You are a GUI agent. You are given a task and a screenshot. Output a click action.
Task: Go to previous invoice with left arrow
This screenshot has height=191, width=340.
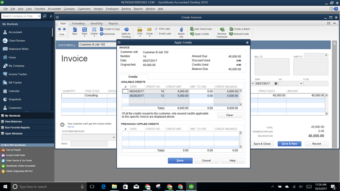[x=60, y=29]
